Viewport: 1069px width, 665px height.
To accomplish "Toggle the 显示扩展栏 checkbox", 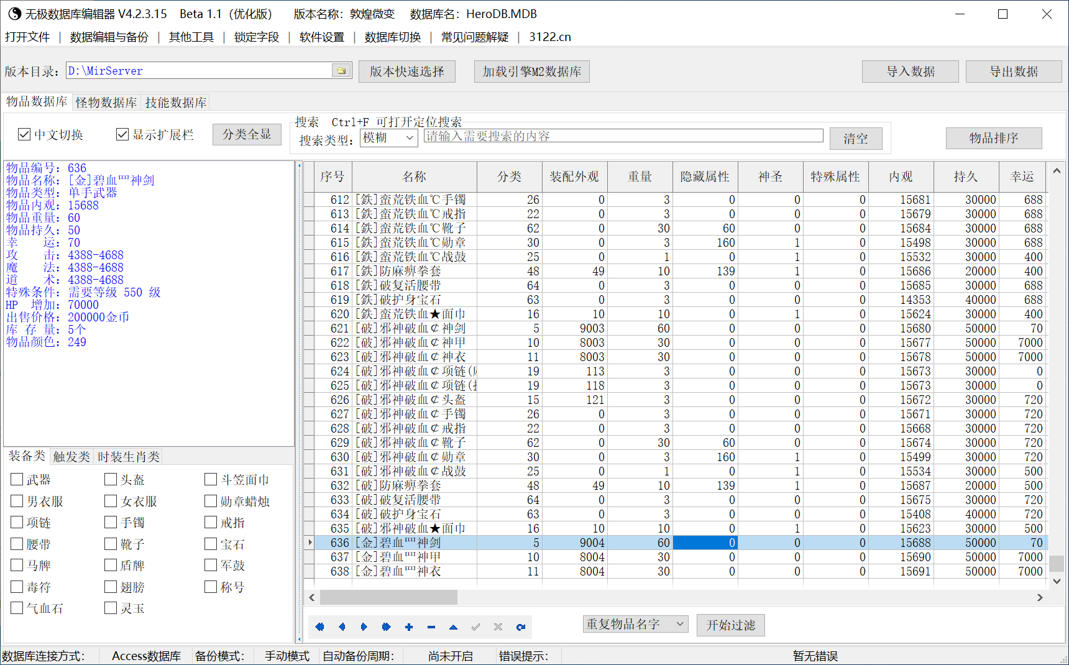I will [x=122, y=134].
